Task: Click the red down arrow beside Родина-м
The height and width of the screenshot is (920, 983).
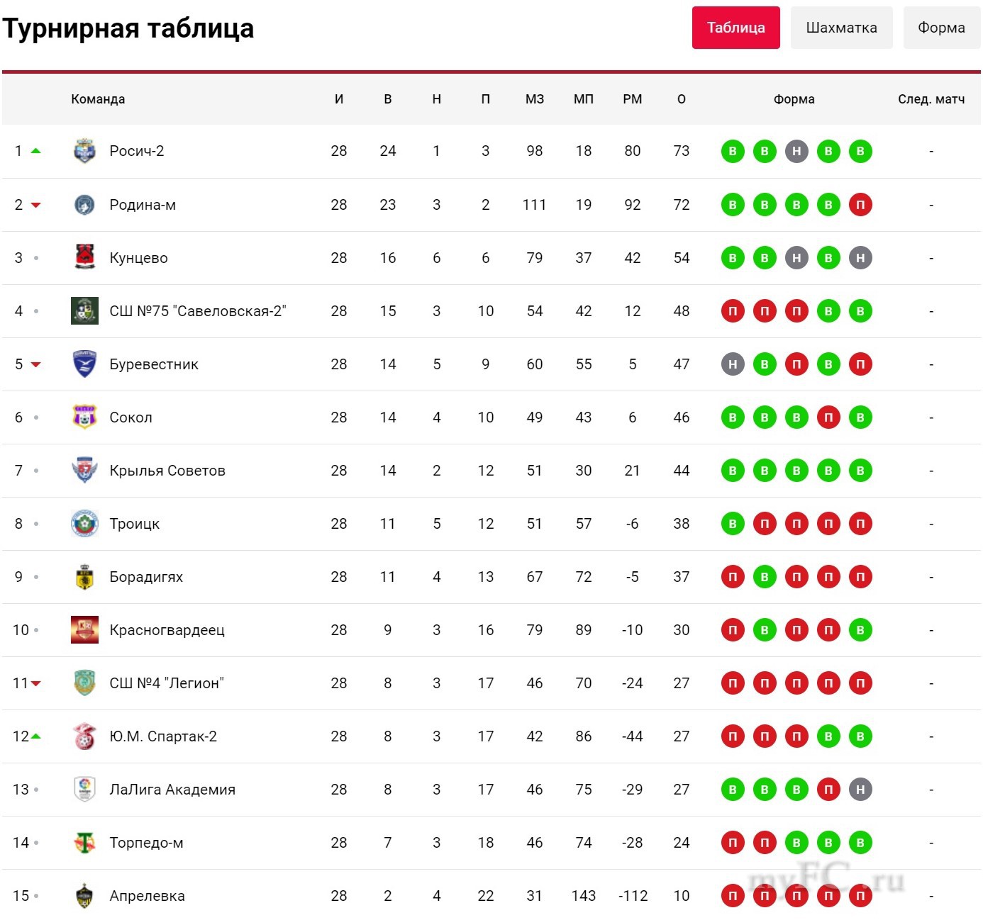Action: 36,205
